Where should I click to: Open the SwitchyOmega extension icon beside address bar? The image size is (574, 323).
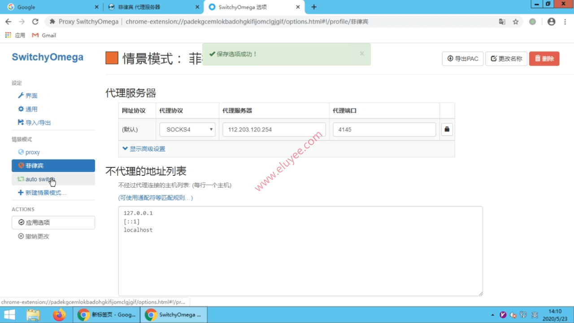tap(532, 21)
